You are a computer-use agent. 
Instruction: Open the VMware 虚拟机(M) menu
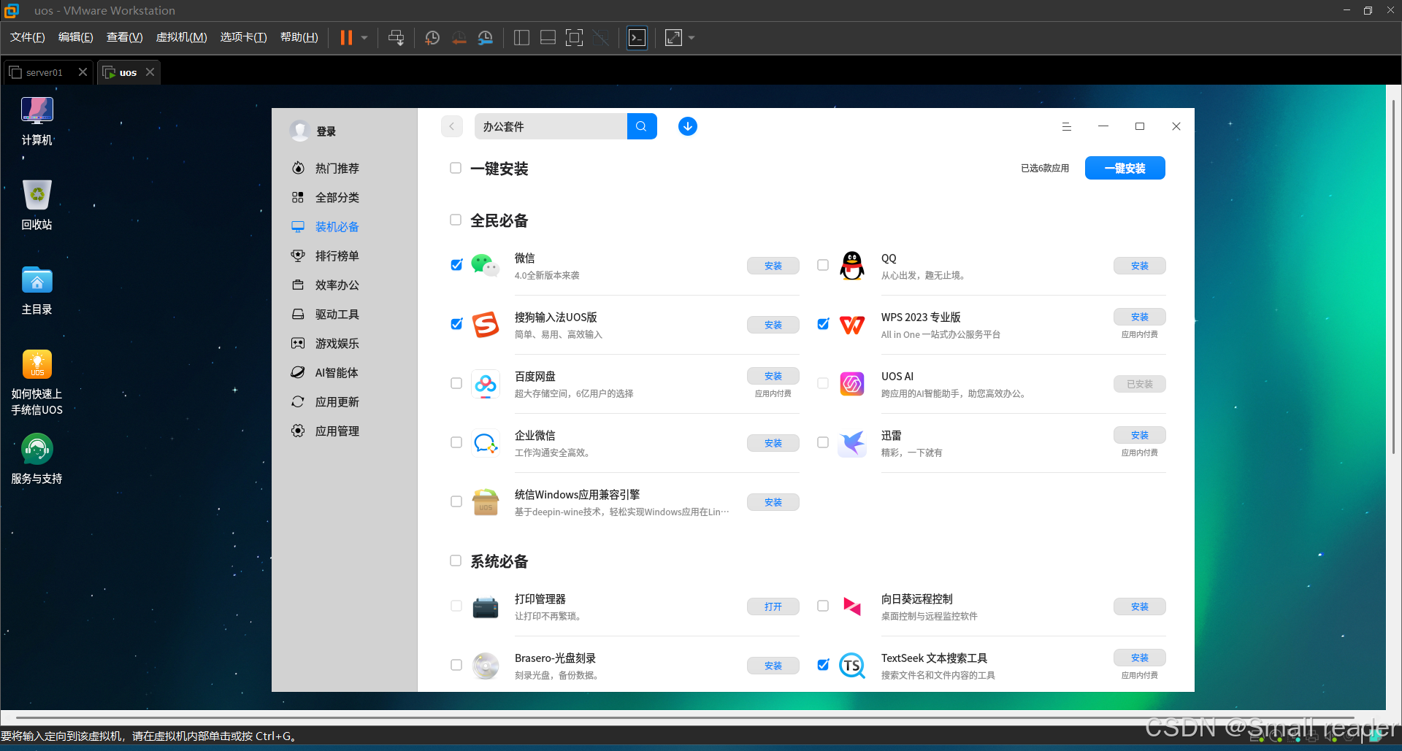[x=182, y=37]
